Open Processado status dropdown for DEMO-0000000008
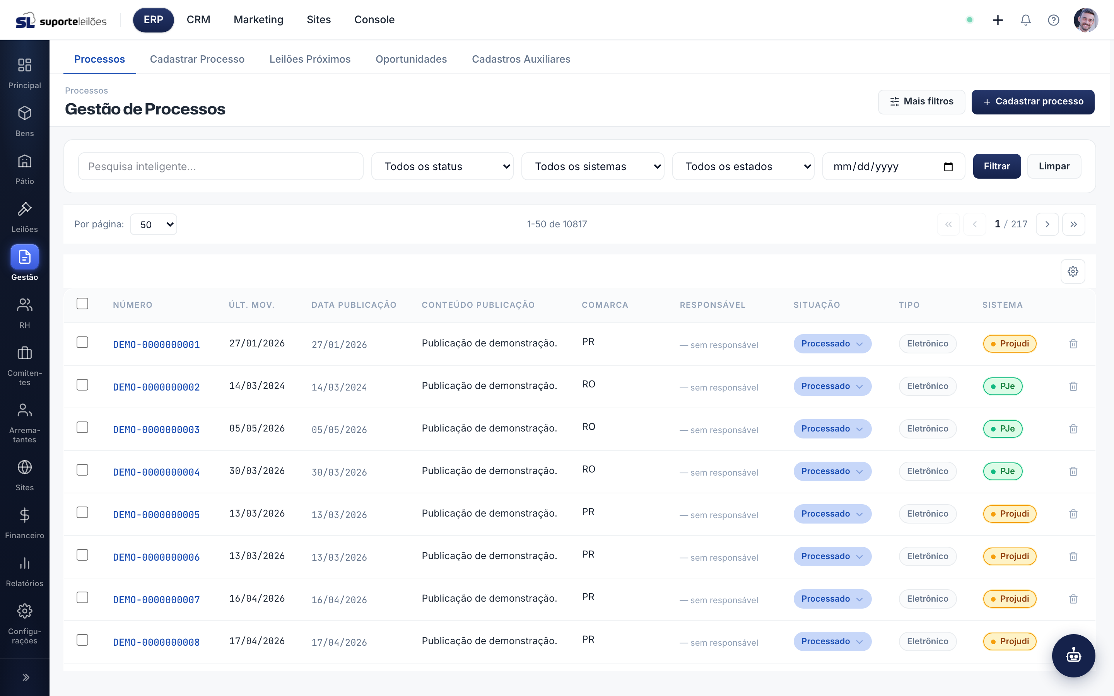The height and width of the screenshot is (696, 1114). [x=832, y=642]
